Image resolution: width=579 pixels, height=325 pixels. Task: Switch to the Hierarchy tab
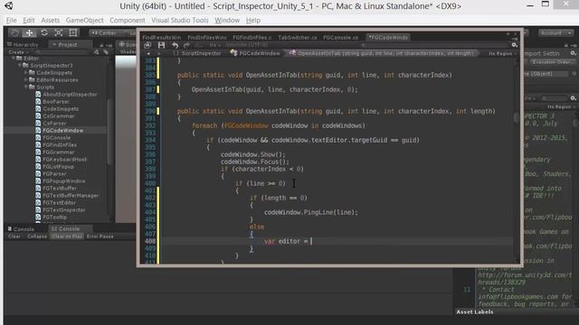[x=23, y=44]
